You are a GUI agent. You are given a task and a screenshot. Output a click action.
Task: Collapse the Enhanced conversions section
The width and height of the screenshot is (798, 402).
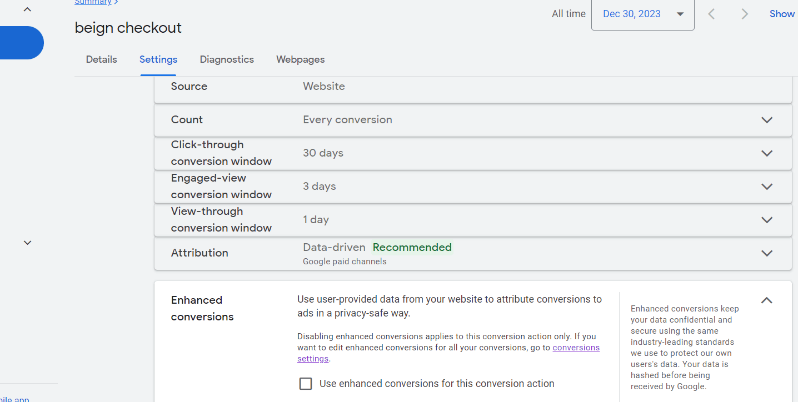pos(767,300)
